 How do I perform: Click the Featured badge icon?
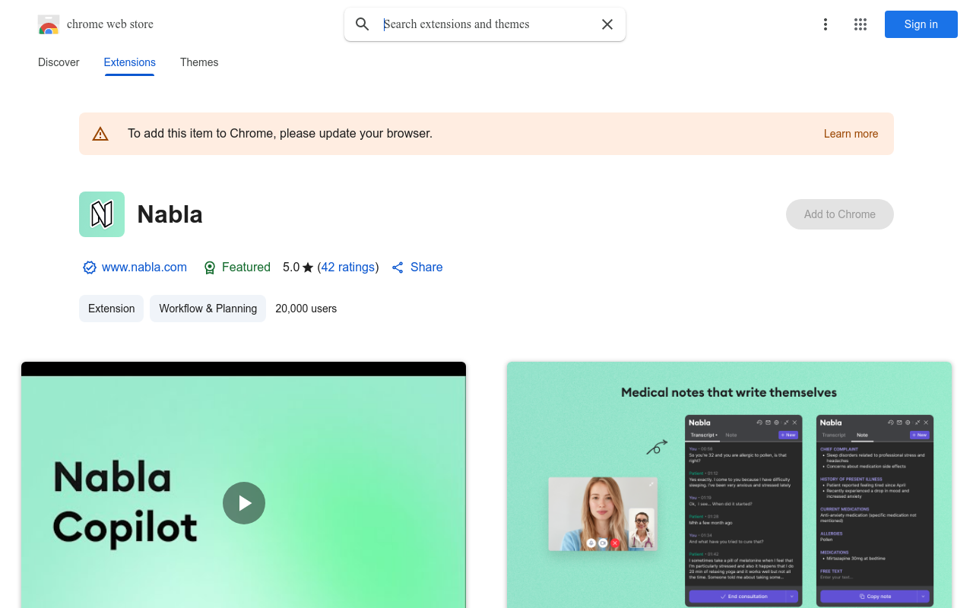pyautogui.click(x=210, y=268)
